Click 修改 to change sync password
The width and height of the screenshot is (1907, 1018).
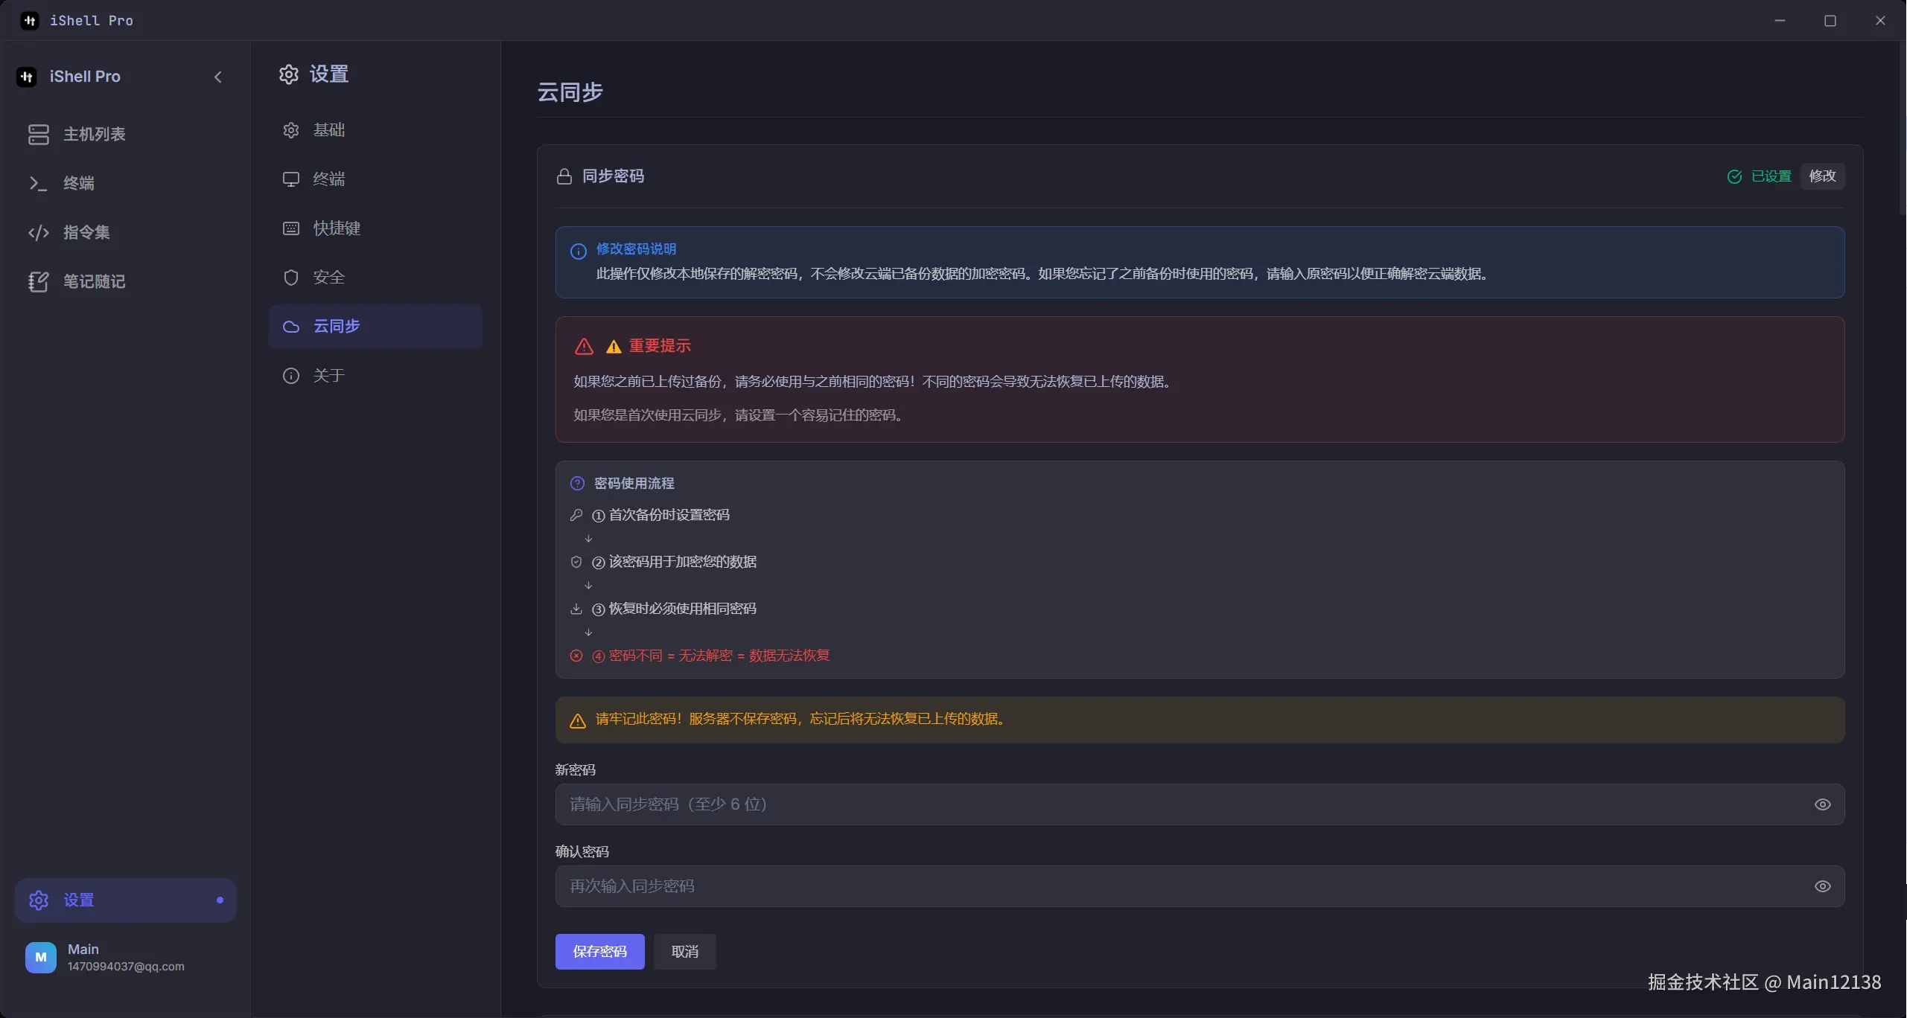point(1822,176)
